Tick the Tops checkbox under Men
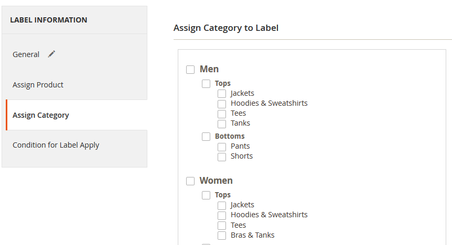Viewport: 452px width, 245px height. click(206, 84)
